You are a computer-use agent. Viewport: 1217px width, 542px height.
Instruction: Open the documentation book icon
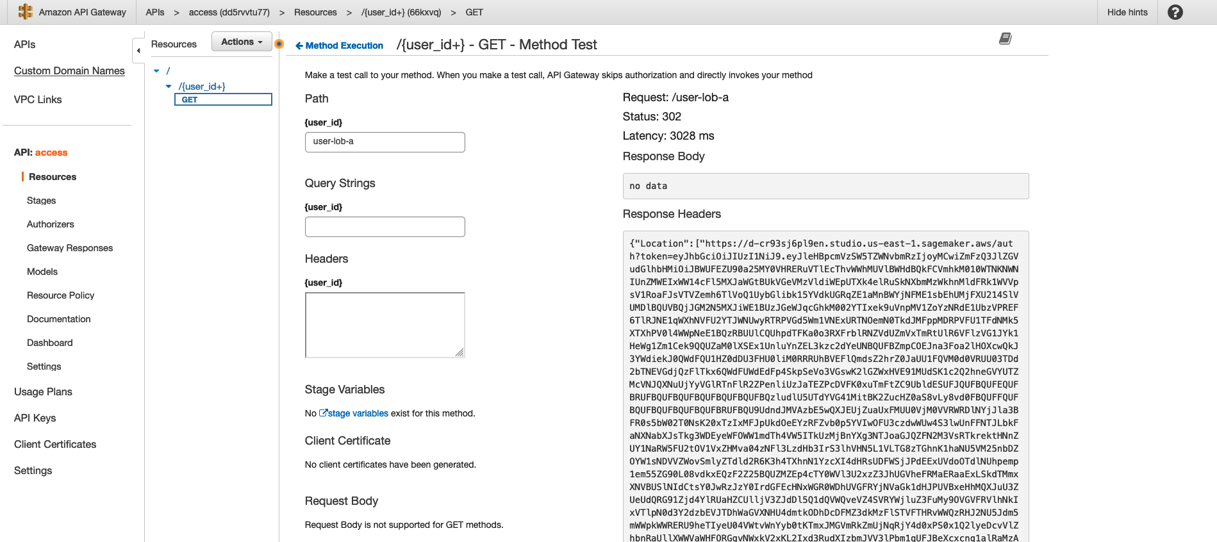pos(1005,39)
